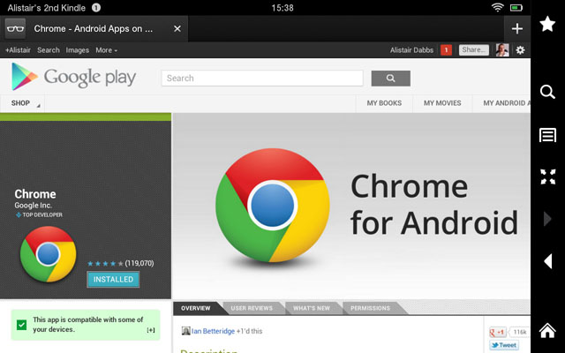Click the Top Developer badge

(39, 214)
